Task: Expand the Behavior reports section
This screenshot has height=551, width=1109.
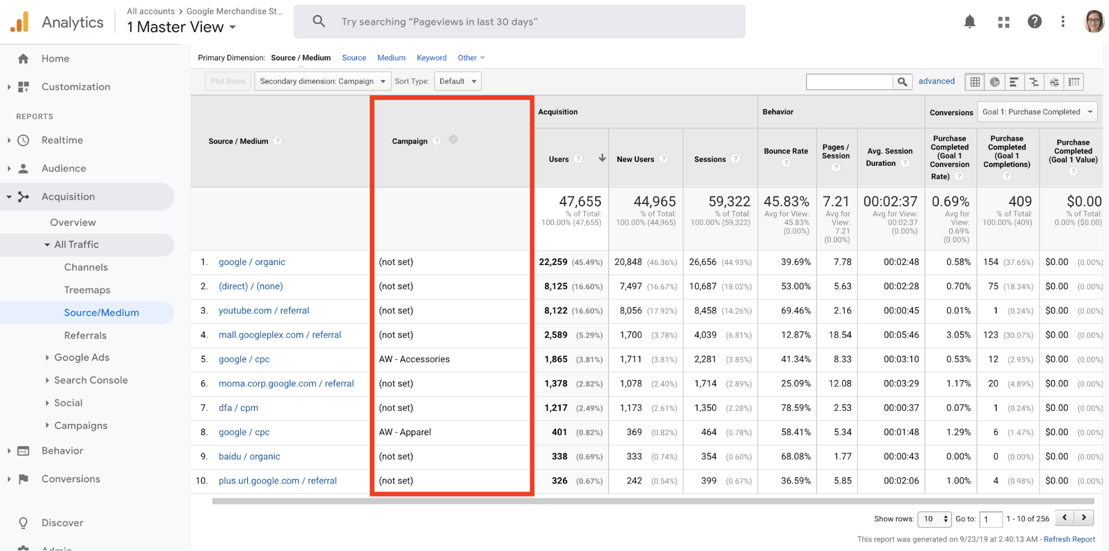Action: click(9, 451)
